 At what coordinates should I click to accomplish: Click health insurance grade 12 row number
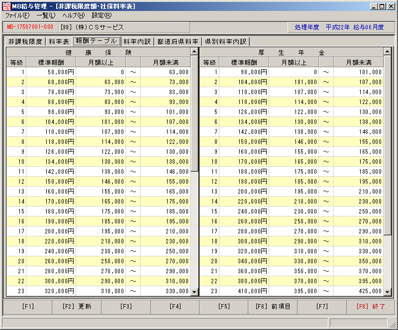16,182
